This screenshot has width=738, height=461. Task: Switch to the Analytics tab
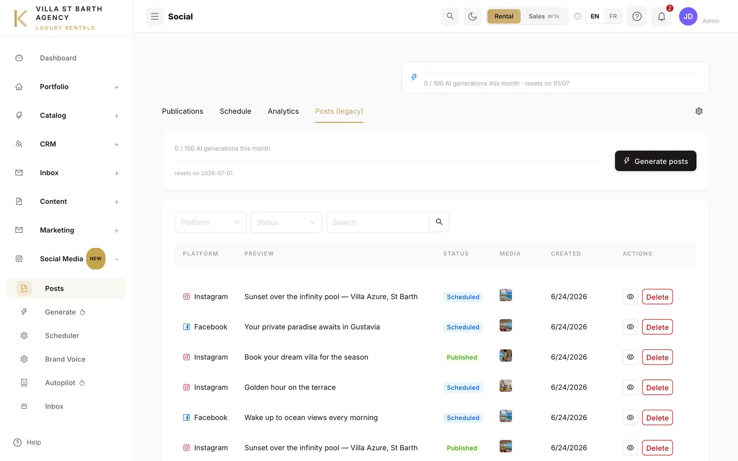(x=283, y=111)
